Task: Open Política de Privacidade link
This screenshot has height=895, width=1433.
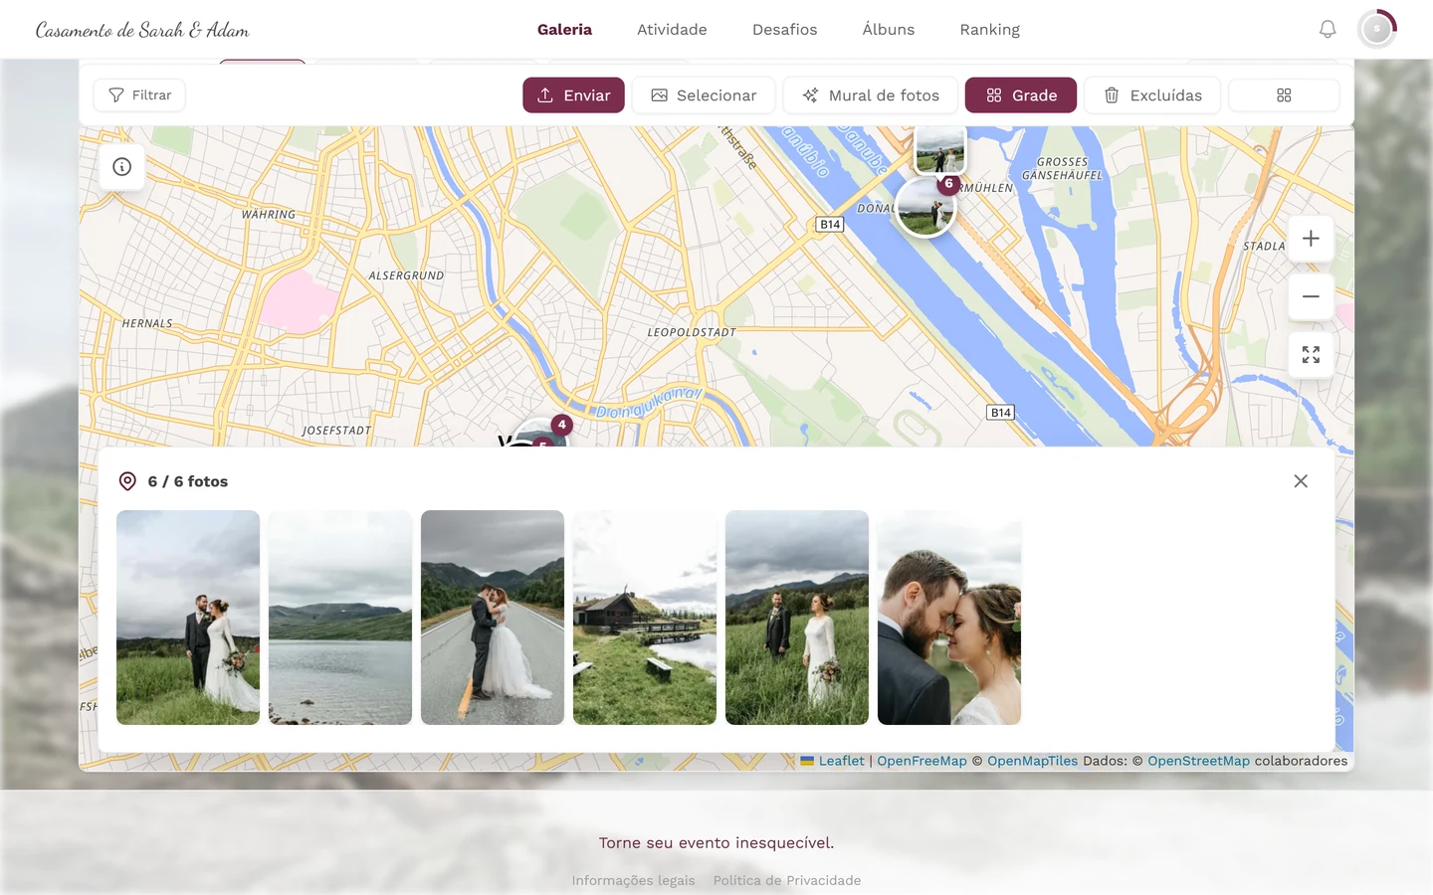Action: click(x=787, y=880)
